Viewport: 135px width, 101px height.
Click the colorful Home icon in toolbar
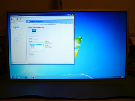20,19
